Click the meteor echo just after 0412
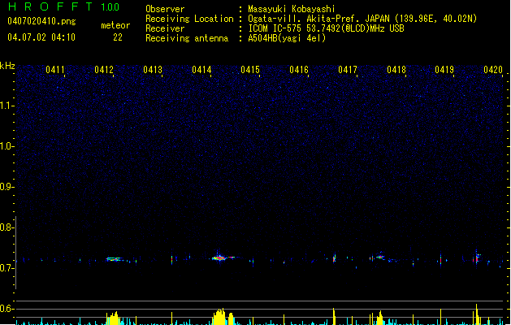The width and height of the screenshot is (511, 325). 114,259
